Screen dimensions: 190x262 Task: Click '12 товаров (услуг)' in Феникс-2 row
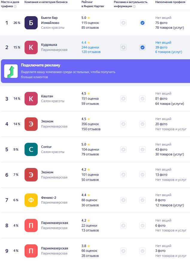170,205
